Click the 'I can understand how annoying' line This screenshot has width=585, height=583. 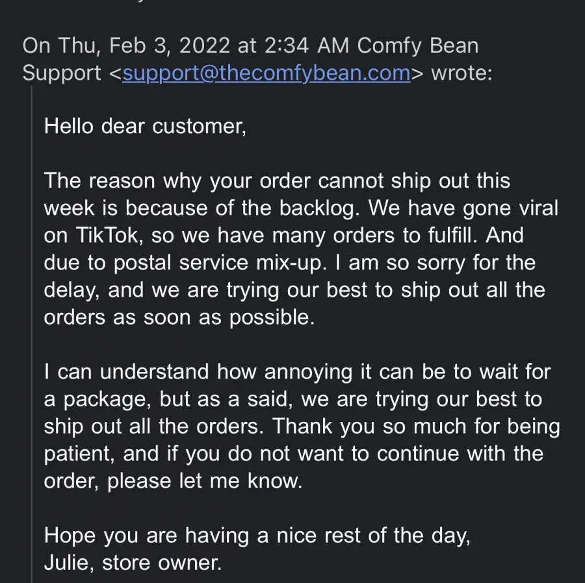[297, 372]
